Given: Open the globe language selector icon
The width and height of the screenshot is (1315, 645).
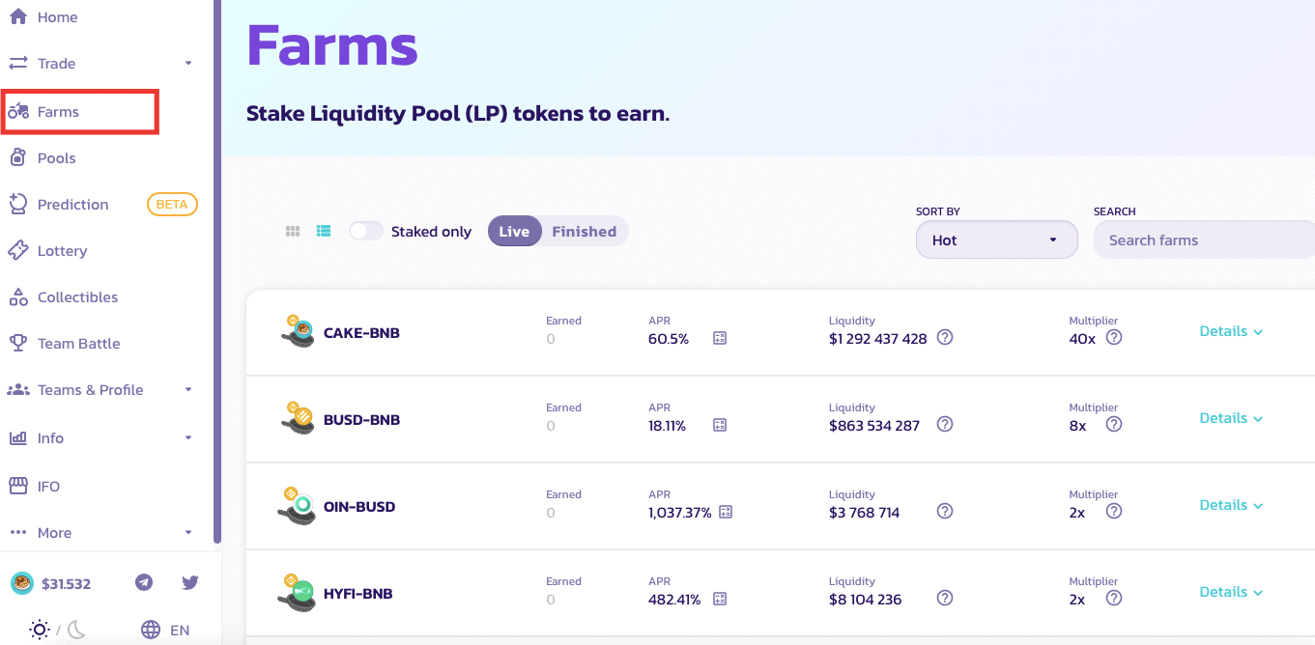Looking at the screenshot, I should [x=151, y=630].
